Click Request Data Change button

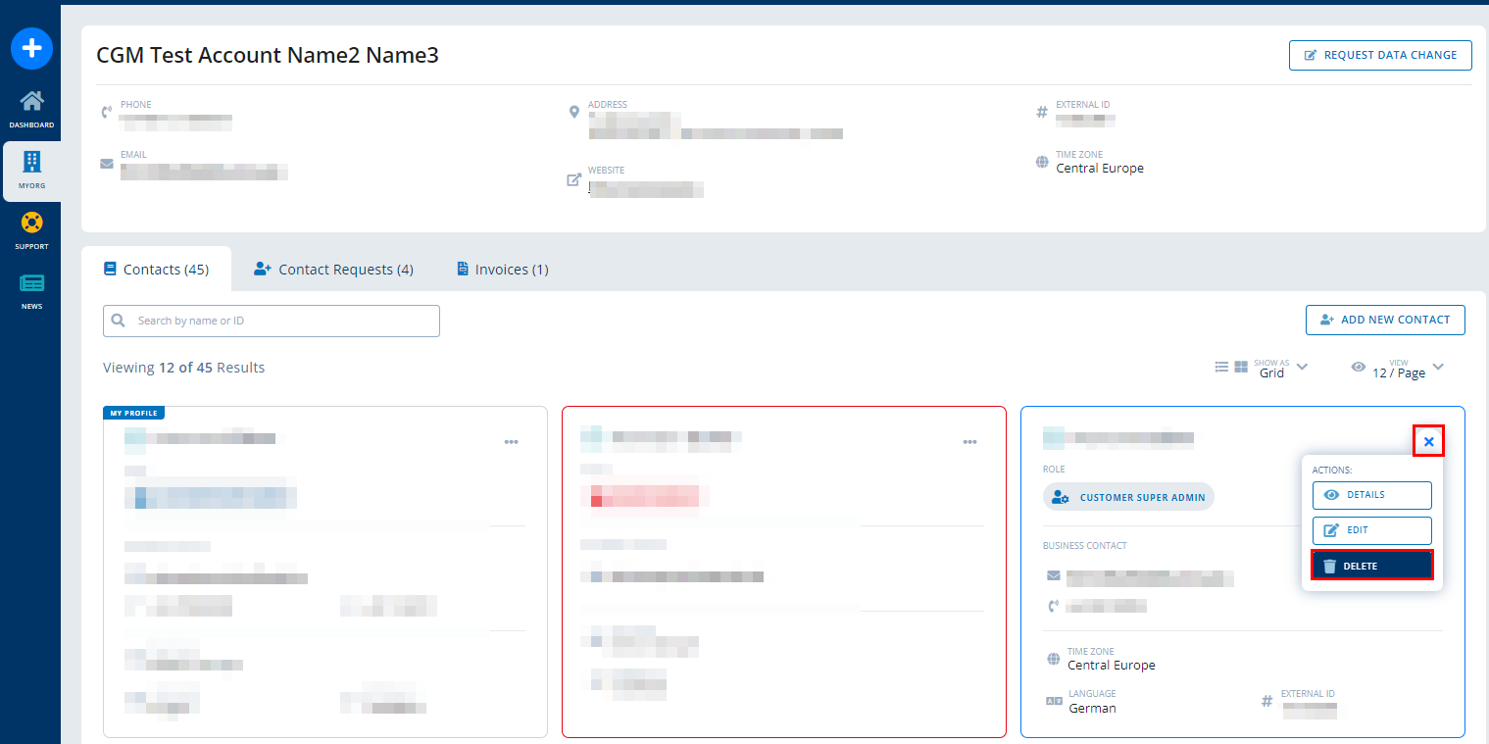[x=1379, y=56]
